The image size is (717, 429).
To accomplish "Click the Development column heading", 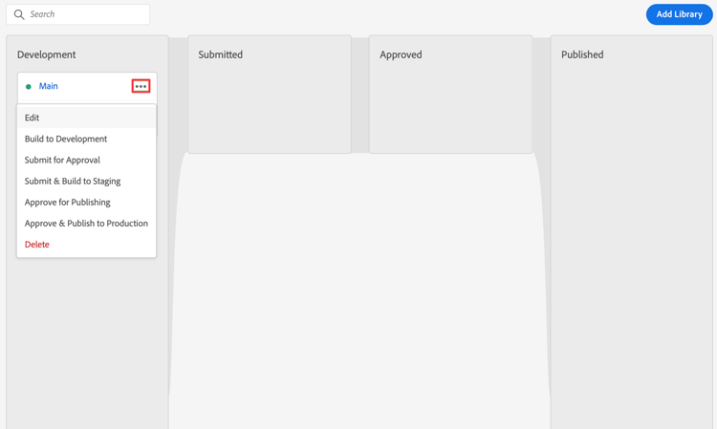I will tap(46, 54).
